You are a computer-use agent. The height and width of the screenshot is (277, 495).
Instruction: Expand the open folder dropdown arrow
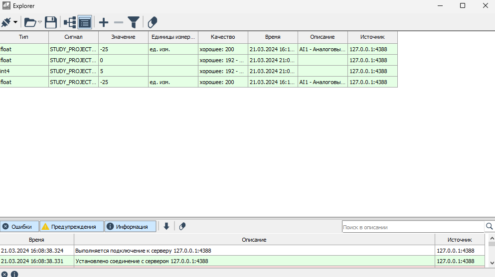coord(40,22)
